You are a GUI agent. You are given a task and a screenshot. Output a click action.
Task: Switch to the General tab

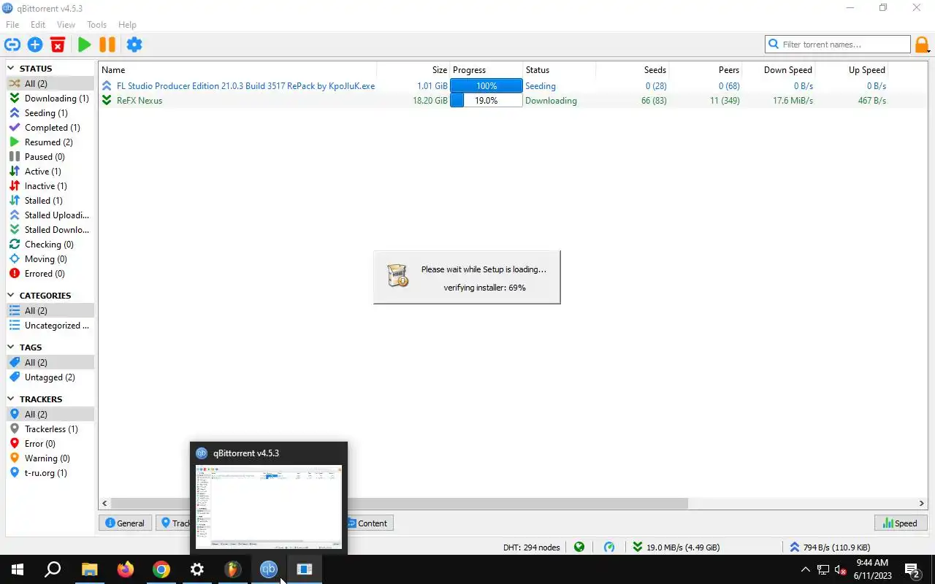(125, 523)
